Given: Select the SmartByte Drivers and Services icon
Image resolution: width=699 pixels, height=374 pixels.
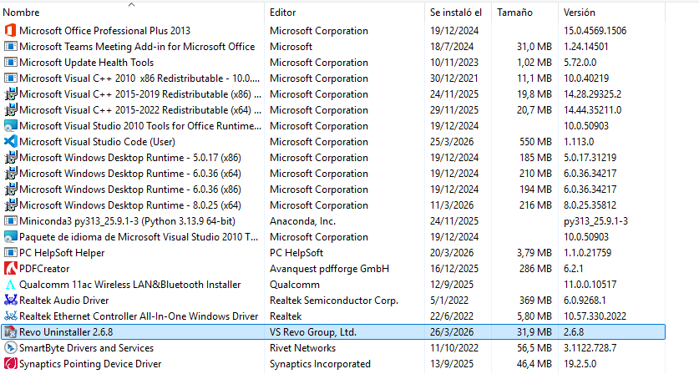Looking at the screenshot, I should (x=10, y=348).
